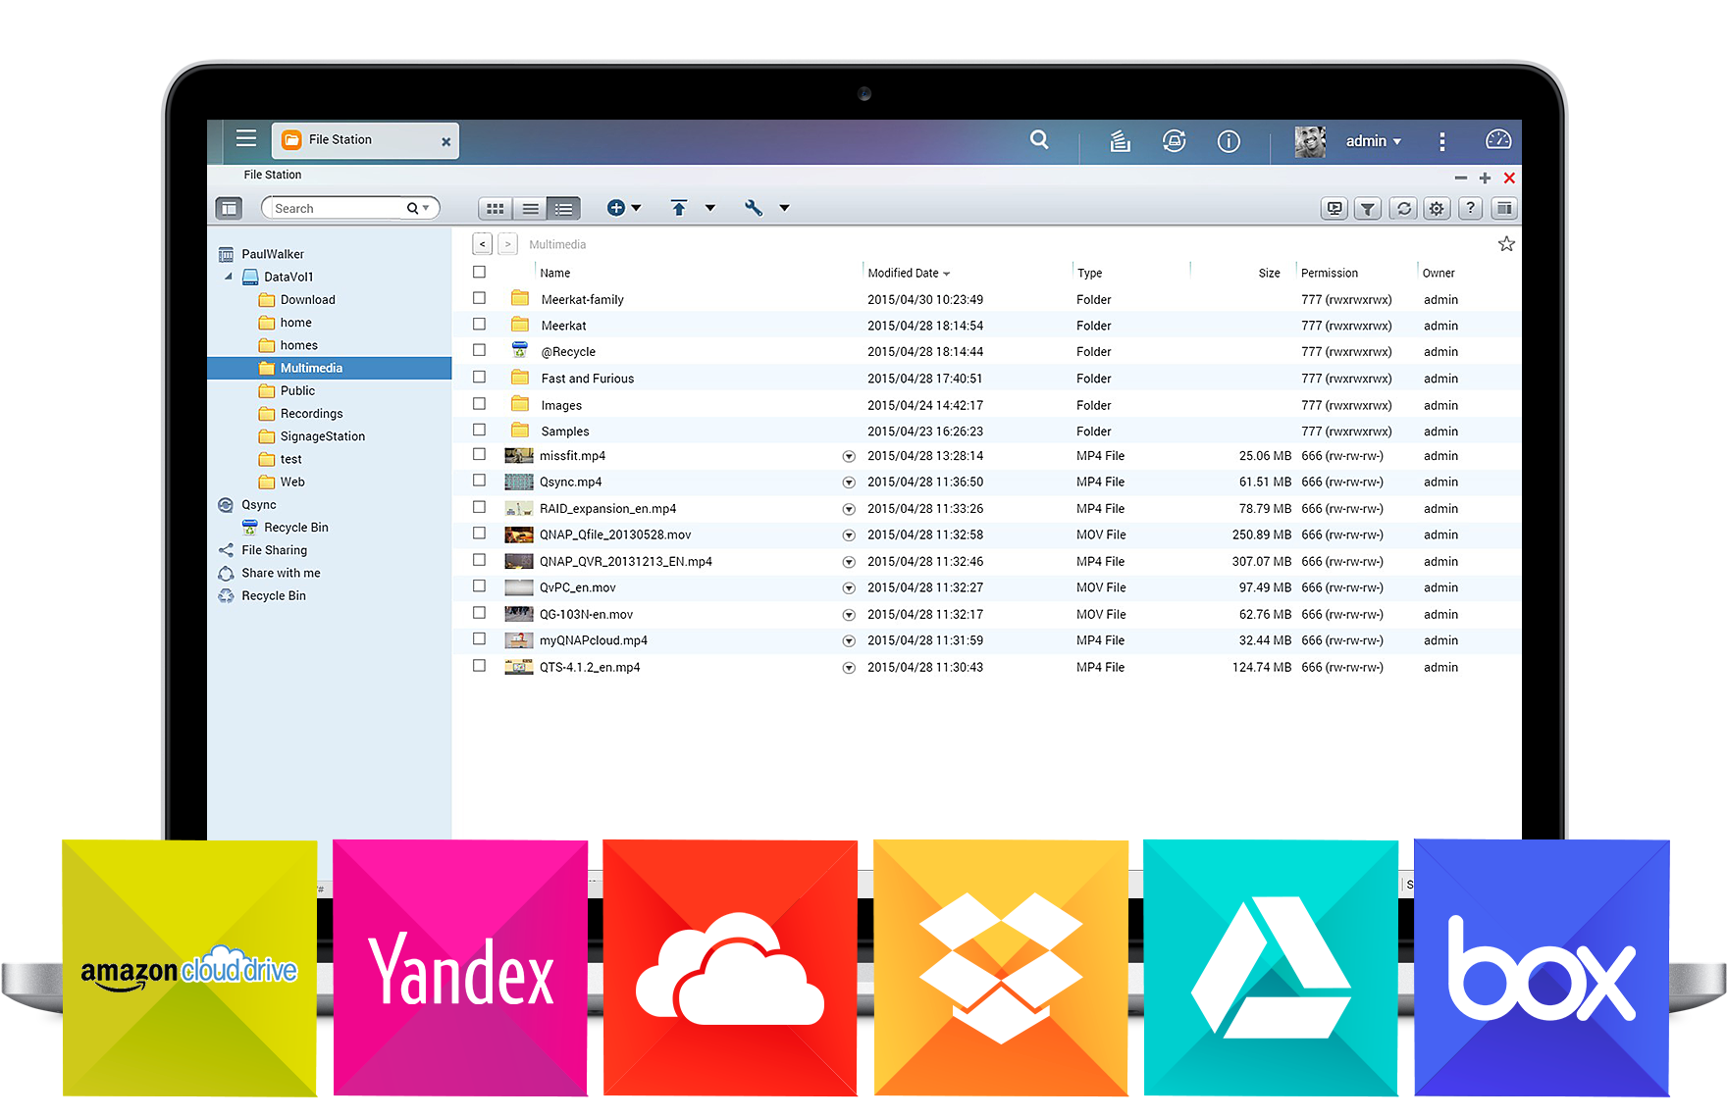1727x1118 pixels.
Task: Click the upload arrow icon
Action: [x=678, y=208]
